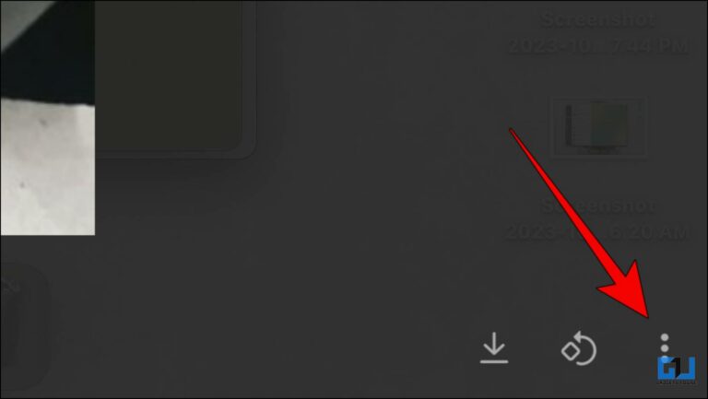This screenshot has height=399, width=708.
Task: Click the diamond shape inside the rotate icon
Action: (571, 350)
